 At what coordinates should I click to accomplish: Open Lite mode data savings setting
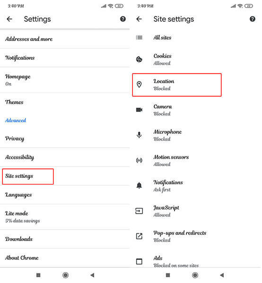point(65,217)
